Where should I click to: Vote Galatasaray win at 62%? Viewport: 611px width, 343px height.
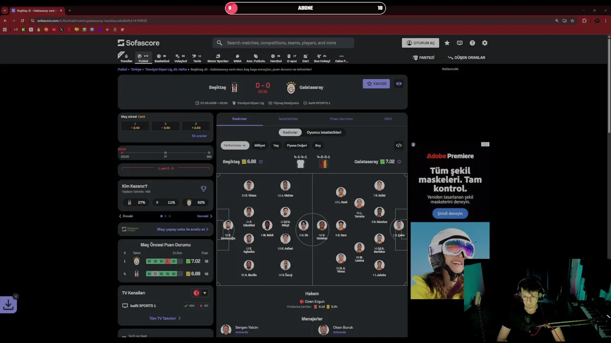(195, 202)
